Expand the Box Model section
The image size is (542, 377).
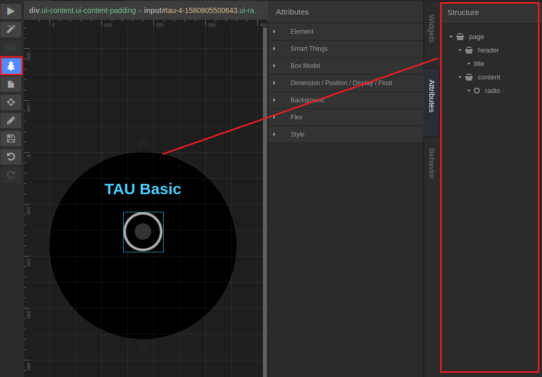coord(305,66)
